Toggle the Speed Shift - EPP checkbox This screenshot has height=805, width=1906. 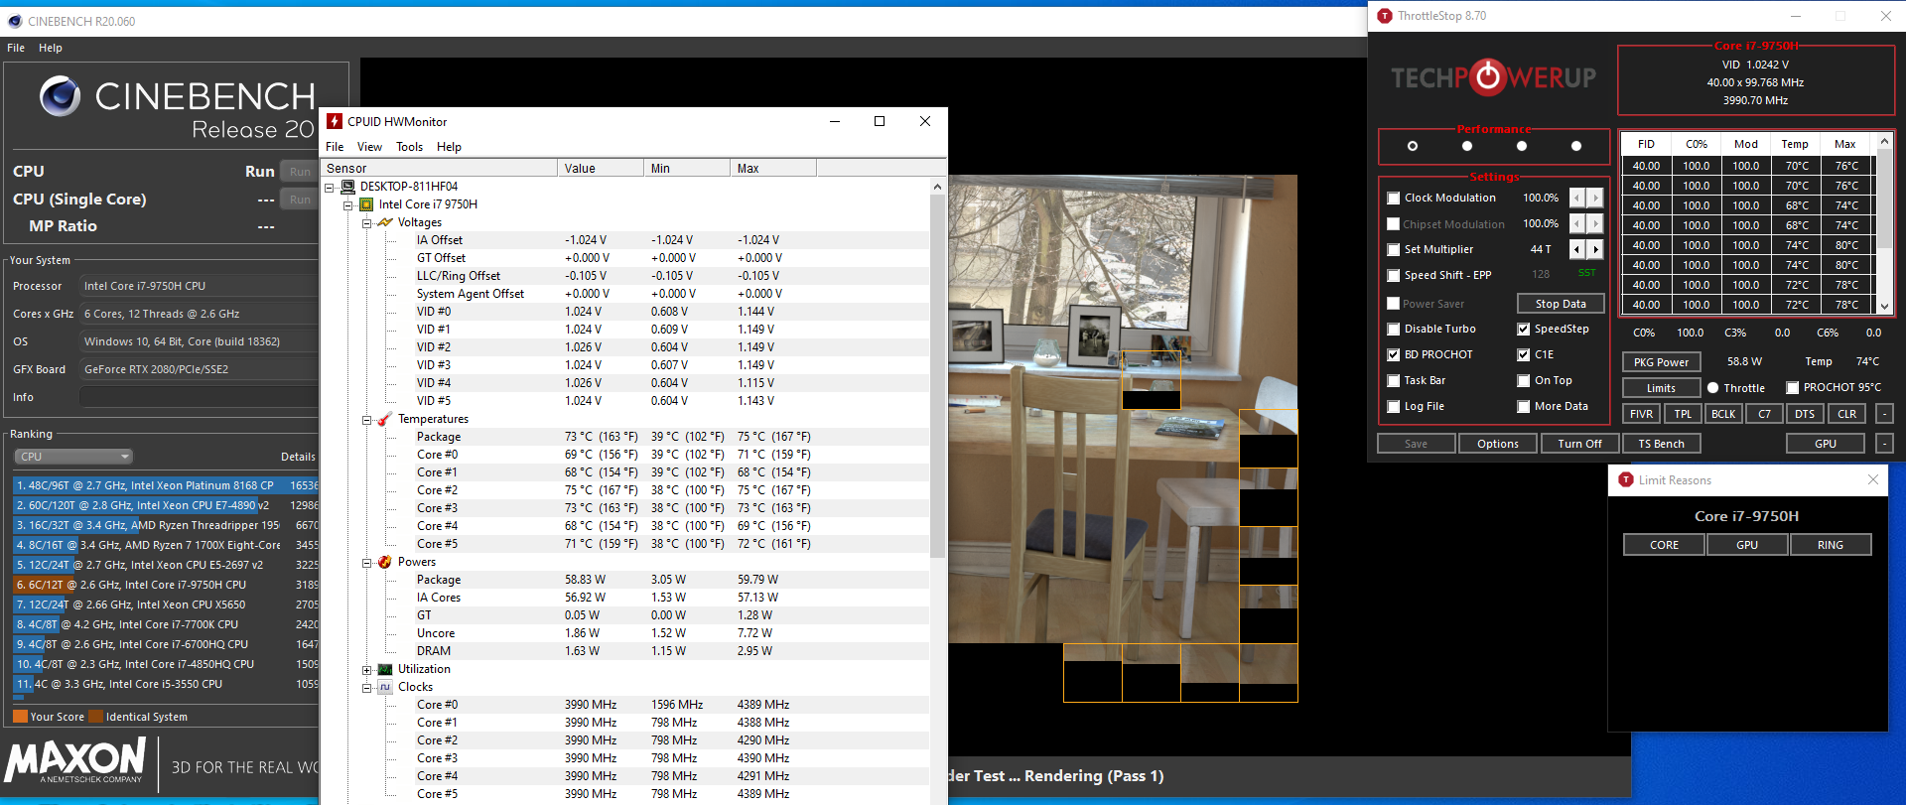click(1394, 276)
